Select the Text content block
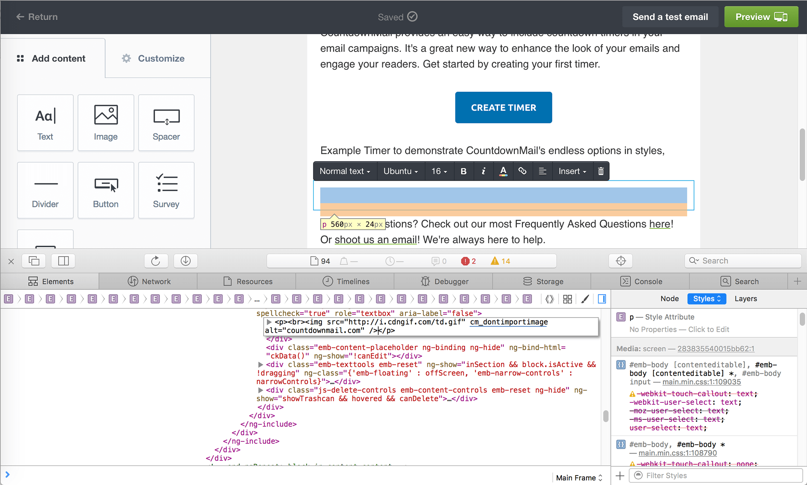This screenshot has width=807, height=485. tap(45, 123)
